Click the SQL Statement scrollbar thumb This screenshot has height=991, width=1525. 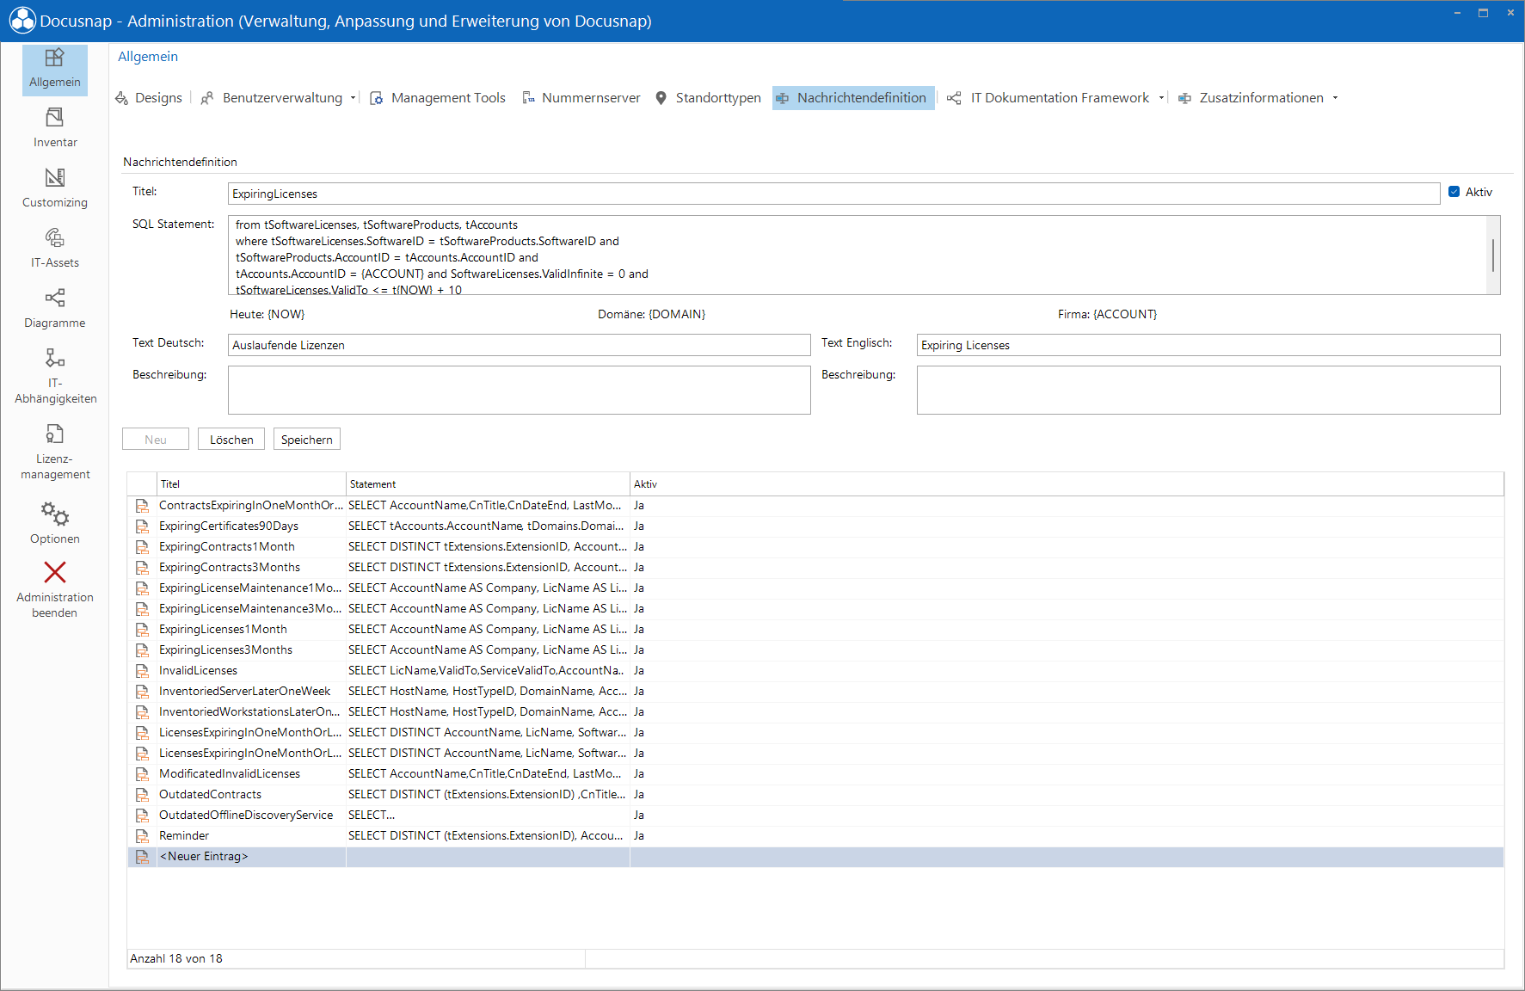[x=1493, y=255]
